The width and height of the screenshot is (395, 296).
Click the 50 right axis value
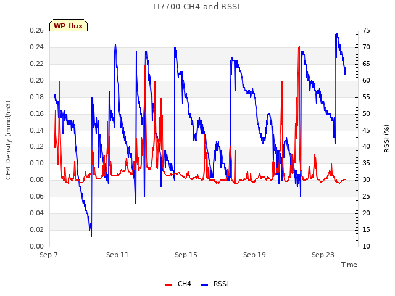pyautogui.click(x=366, y=113)
